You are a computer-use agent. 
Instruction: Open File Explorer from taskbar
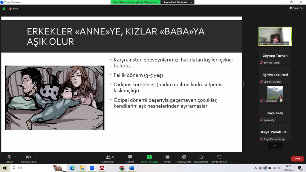click(x=82, y=168)
